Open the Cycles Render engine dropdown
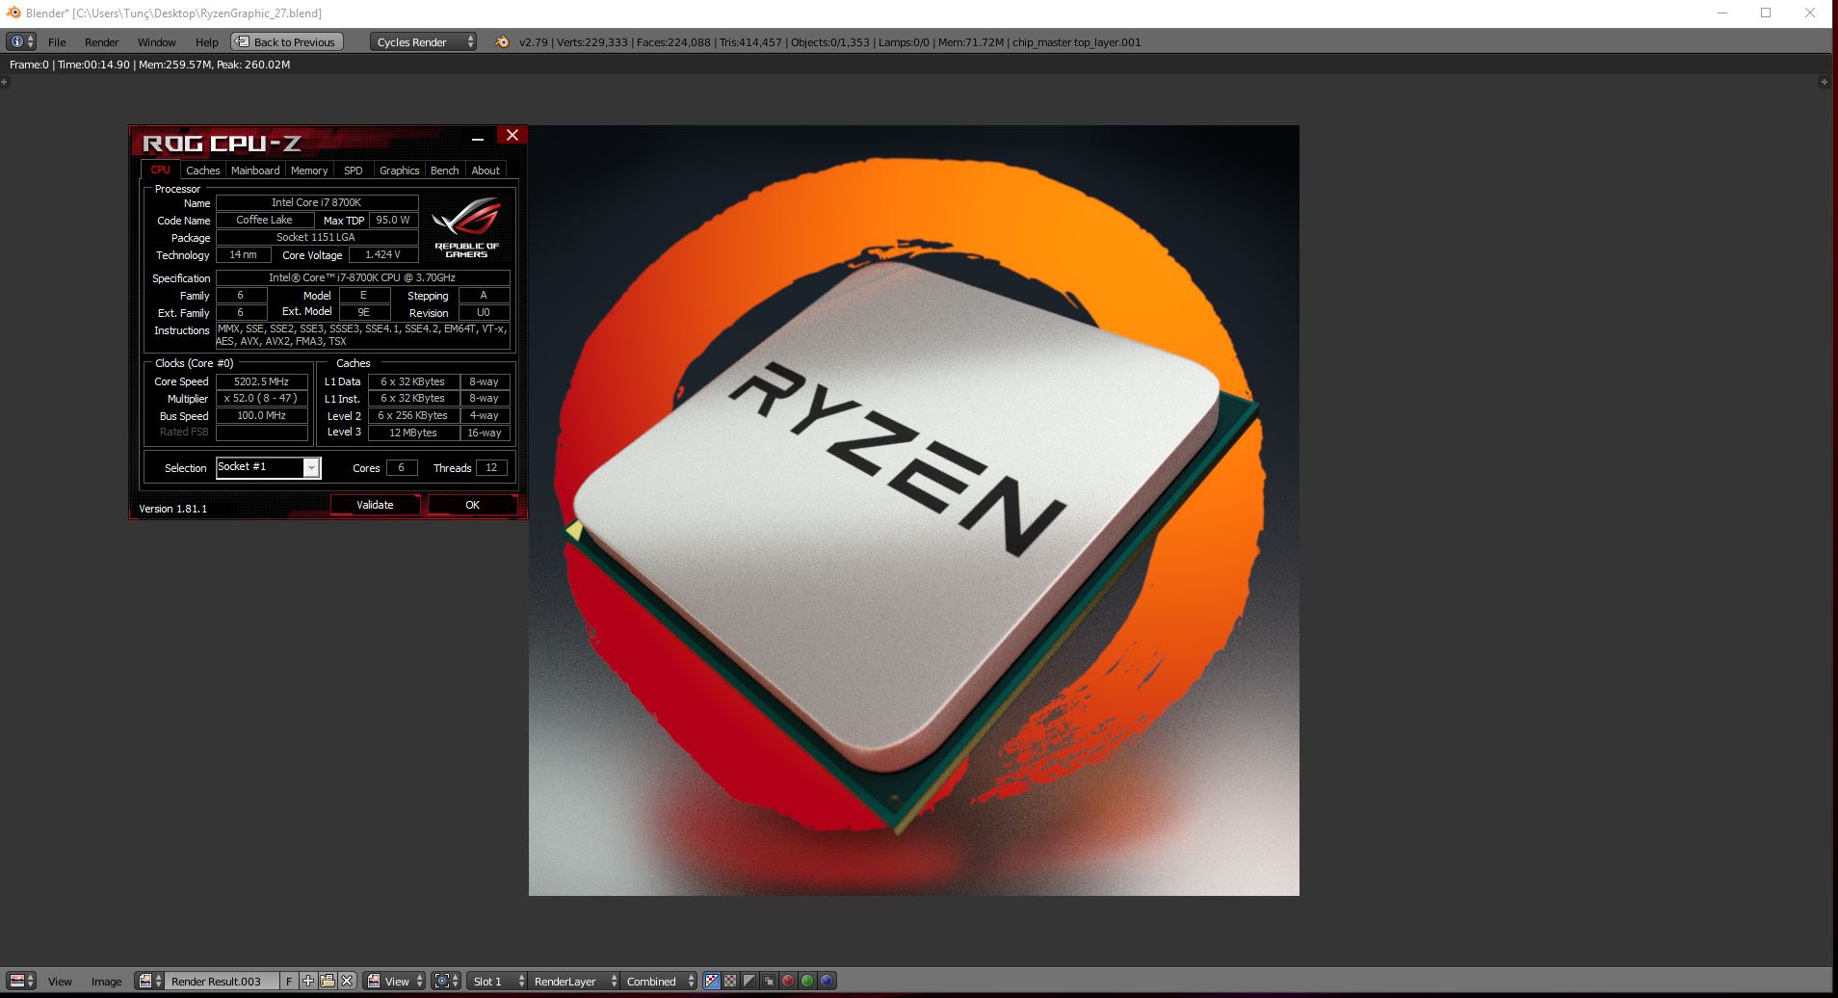Image resolution: width=1838 pixels, height=998 pixels. coord(424,41)
